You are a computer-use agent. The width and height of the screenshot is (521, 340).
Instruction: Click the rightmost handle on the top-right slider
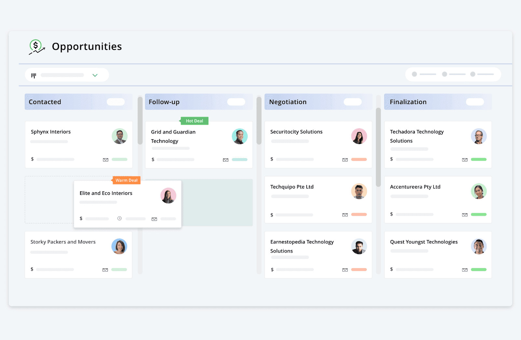[473, 74]
